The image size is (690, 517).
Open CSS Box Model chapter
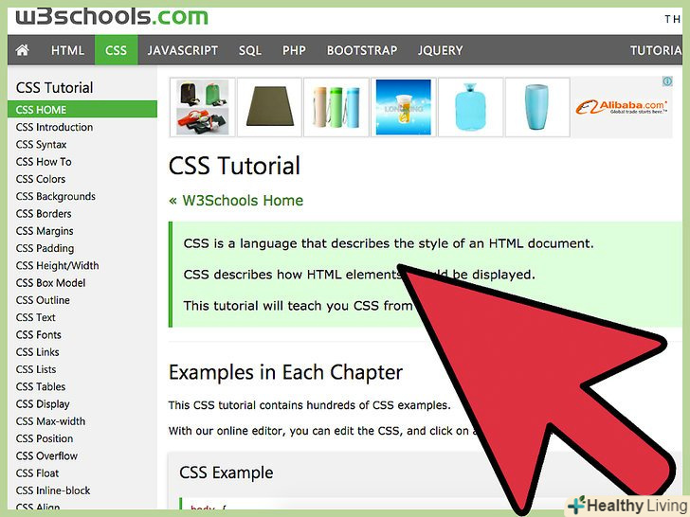click(x=50, y=283)
